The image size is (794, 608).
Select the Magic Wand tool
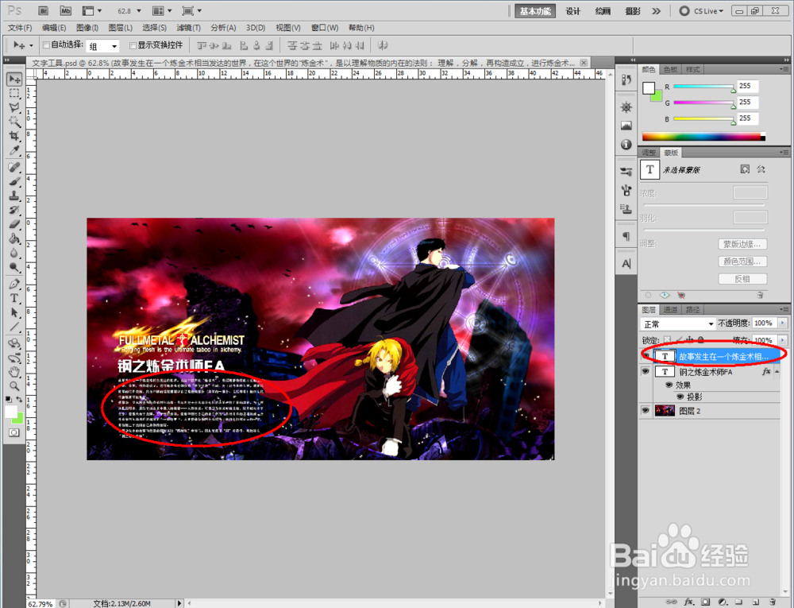(x=14, y=122)
